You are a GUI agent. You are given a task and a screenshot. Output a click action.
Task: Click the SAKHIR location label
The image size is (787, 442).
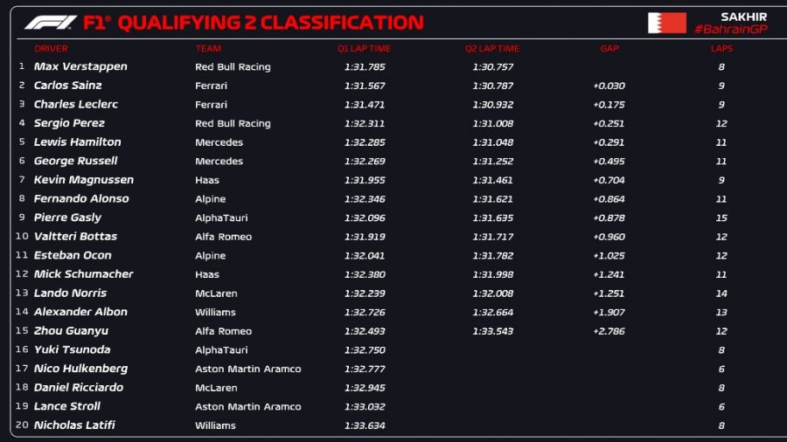(x=743, y=17)
